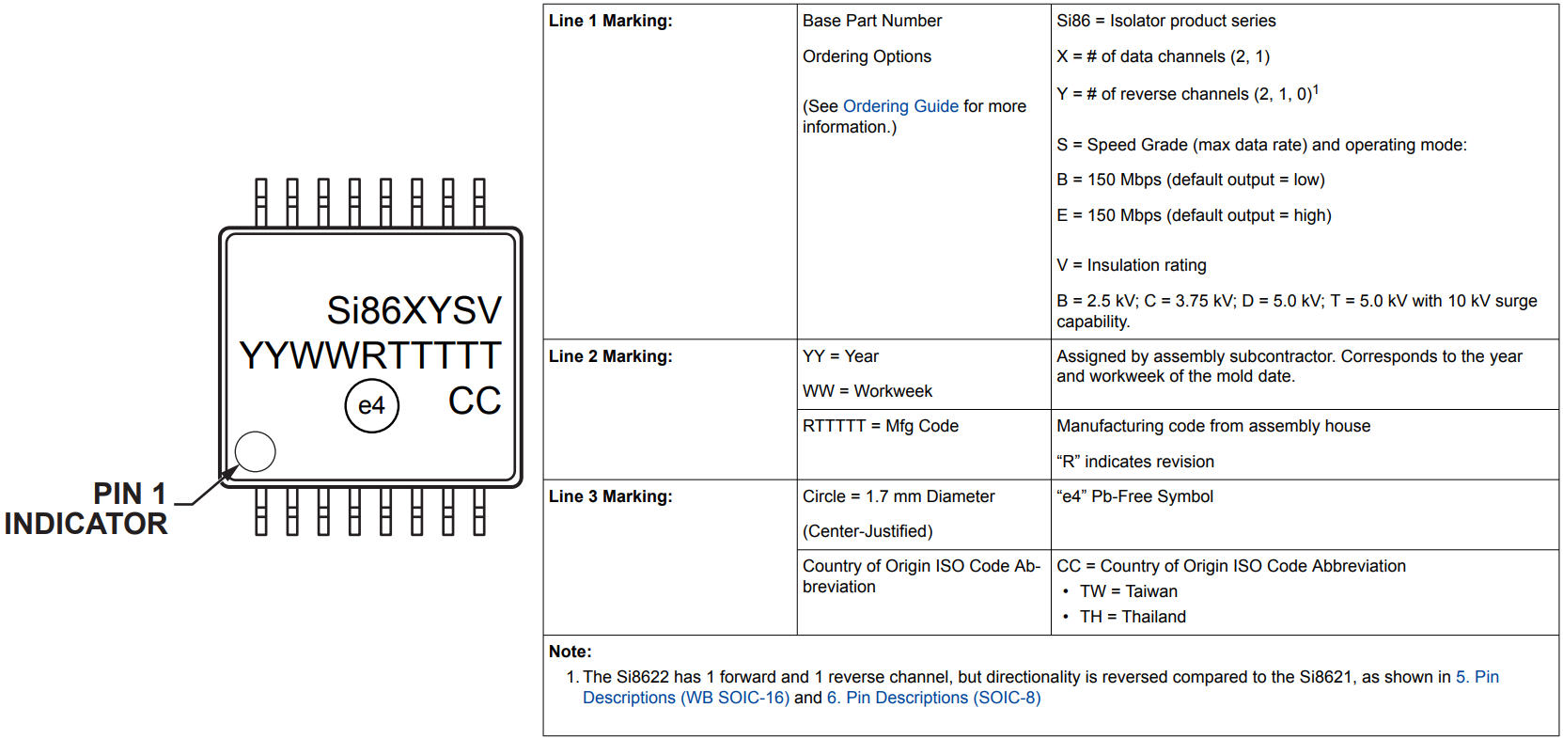Image resolution: width=1563 pixels, height=739 pixels.
Task: Click the pin 1 indicator circle on chip
Action: [255, 451]
